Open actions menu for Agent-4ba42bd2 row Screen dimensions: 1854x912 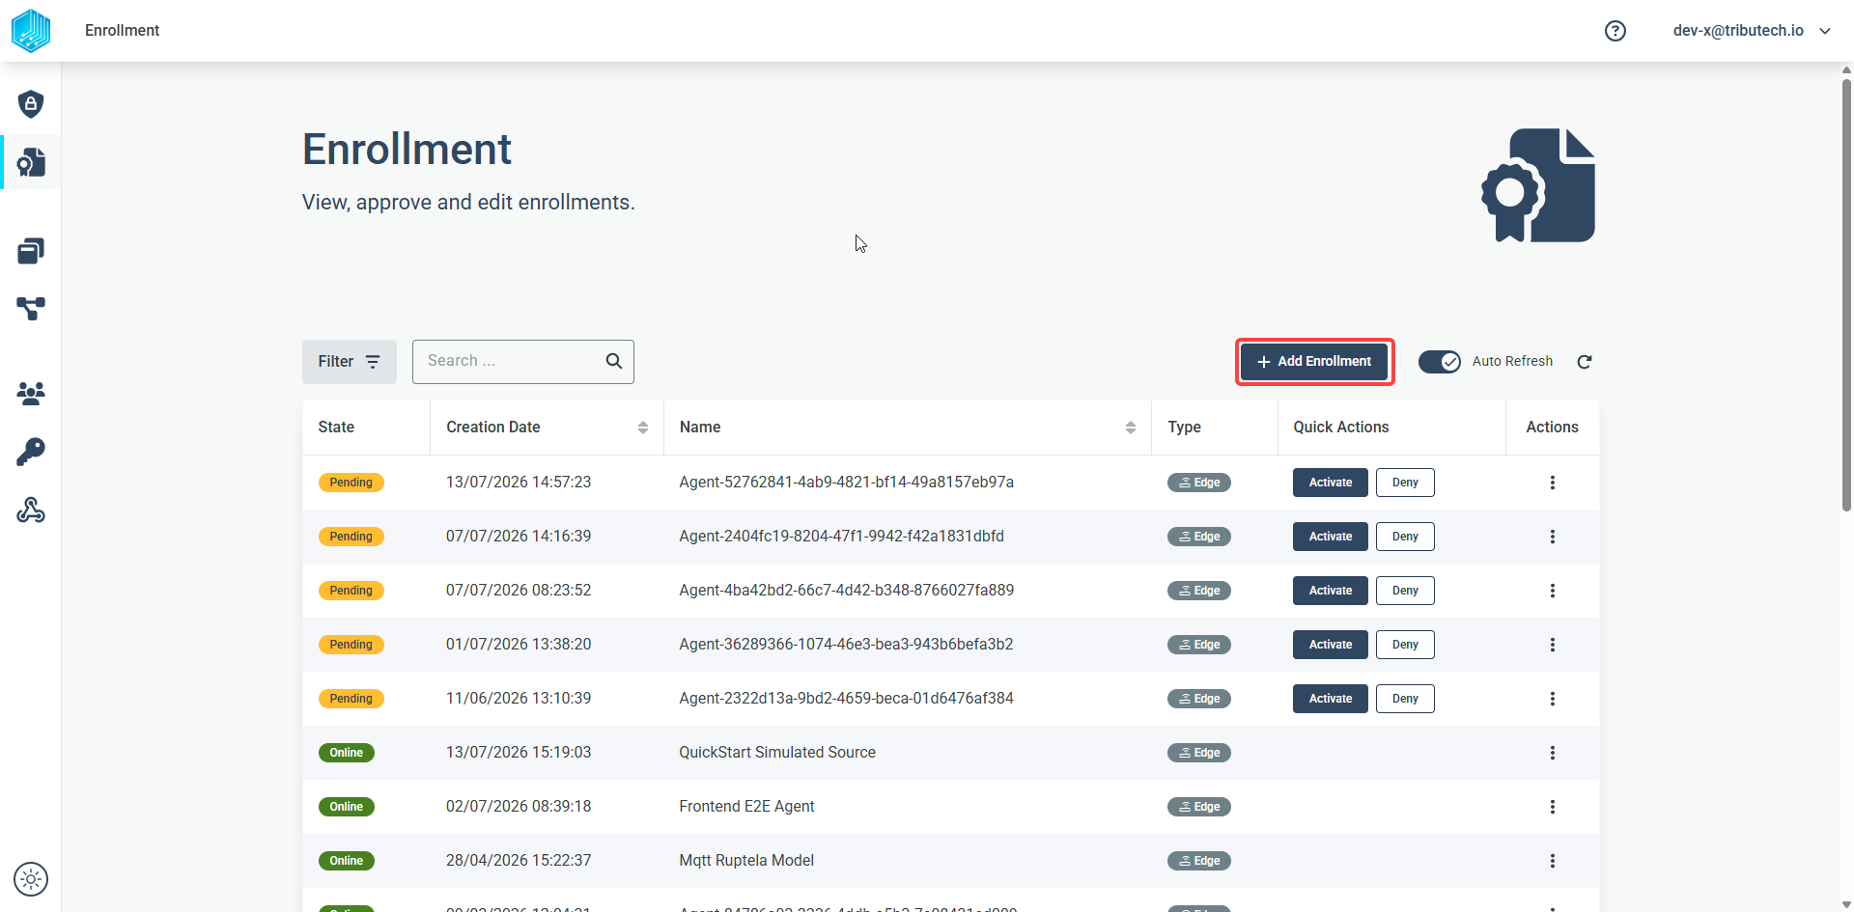[1553, 591]
